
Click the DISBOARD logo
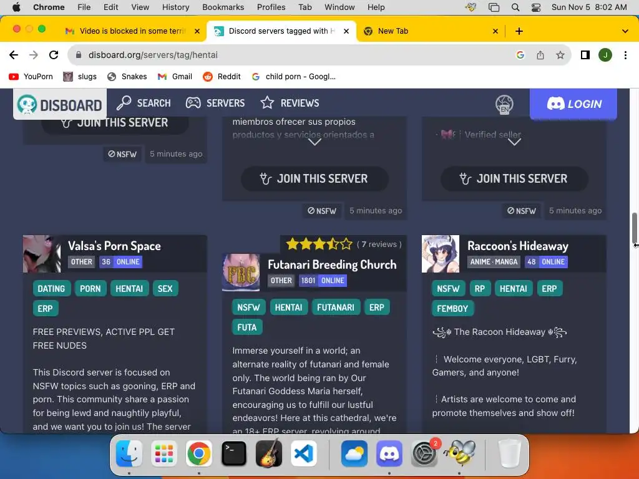click(x=60, y=105)
